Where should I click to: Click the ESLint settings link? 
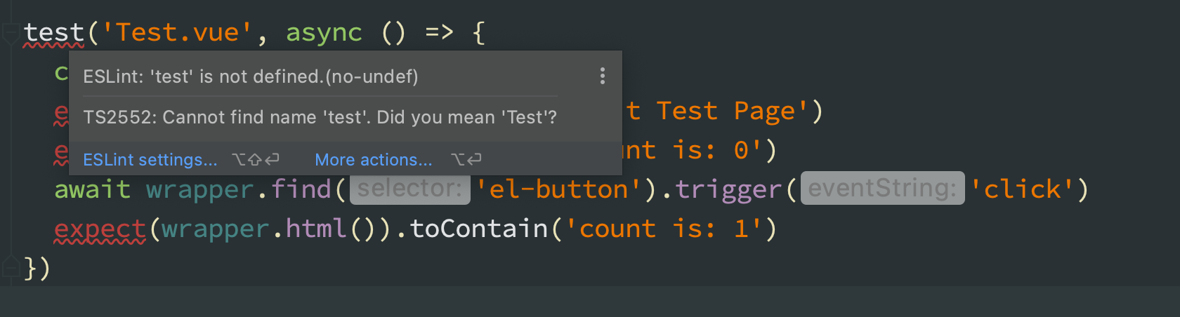(150, 160)
